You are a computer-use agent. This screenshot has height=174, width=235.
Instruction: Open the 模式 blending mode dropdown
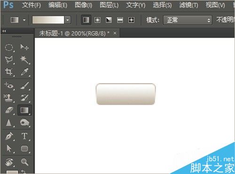(x=188, y=20)
